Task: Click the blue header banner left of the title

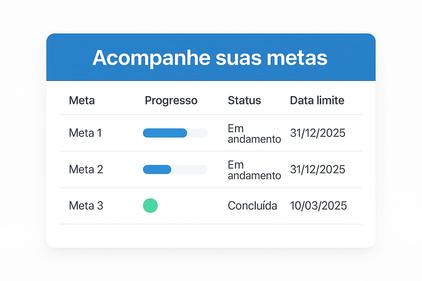Action: [x=69, y=58]
